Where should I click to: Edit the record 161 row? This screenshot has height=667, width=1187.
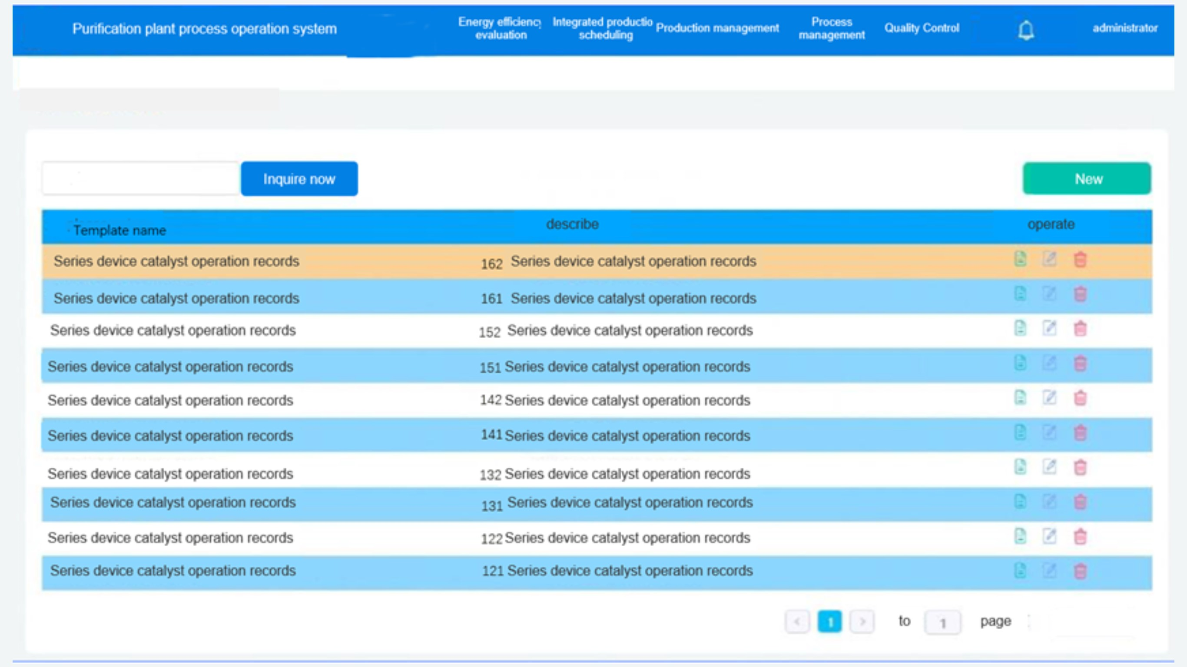1049,294
